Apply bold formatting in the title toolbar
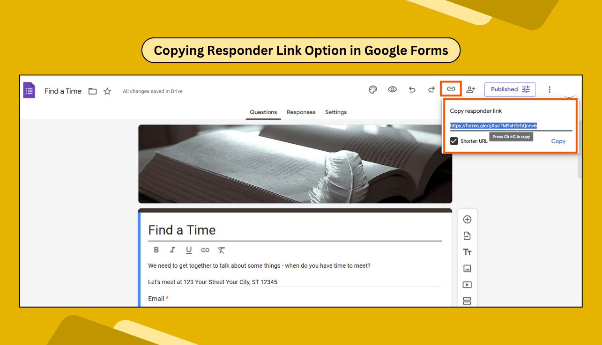602x345 pixels. tap(156, 250)
